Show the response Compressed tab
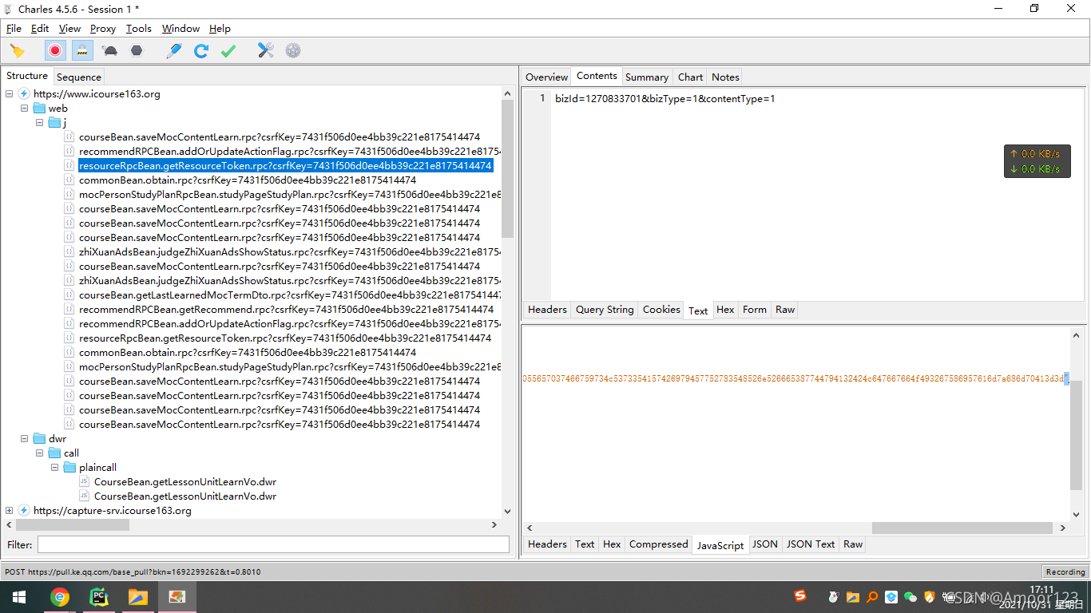This screenshot has height=613, width=1091. [x=658, y=544]
